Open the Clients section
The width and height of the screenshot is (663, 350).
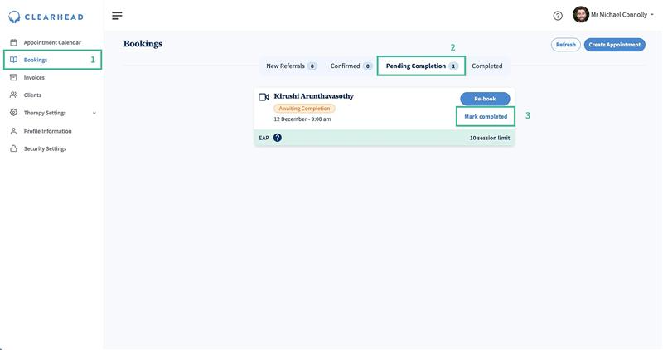click(32, 95)
